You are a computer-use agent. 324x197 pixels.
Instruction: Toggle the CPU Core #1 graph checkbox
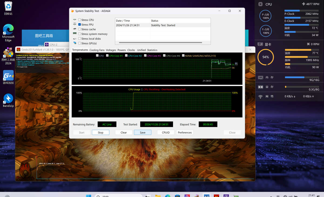pos(107,56)
